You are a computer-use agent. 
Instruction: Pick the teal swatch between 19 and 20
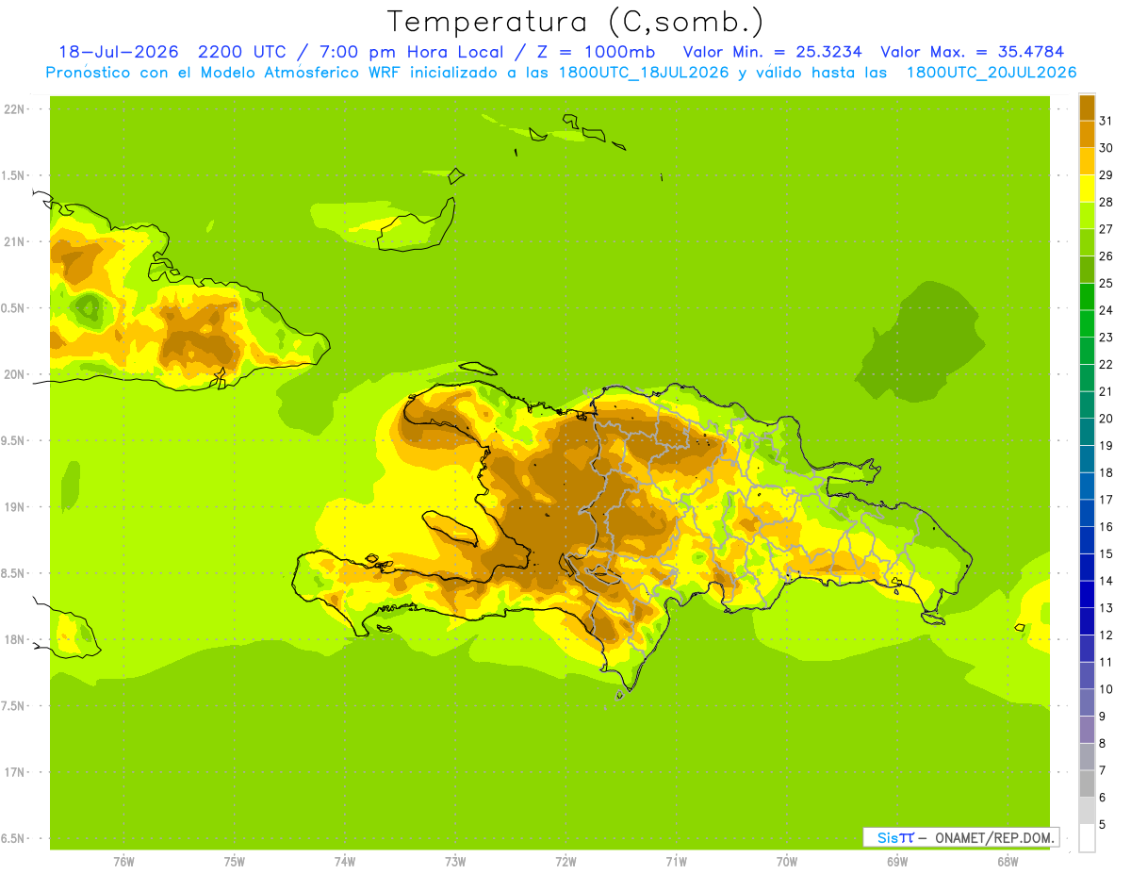pos(1087,432)
